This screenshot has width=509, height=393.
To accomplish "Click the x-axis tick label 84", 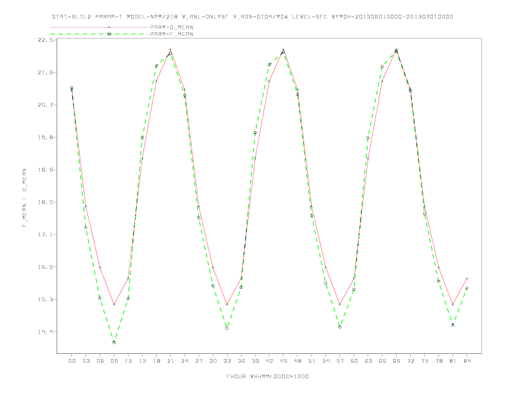I will [x=467, y=361].
